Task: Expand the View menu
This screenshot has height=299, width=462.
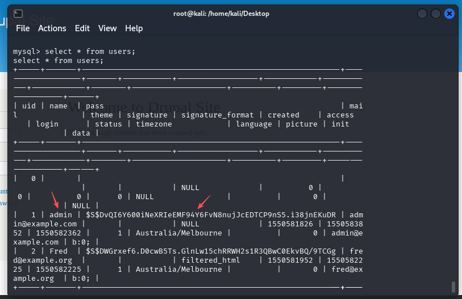Action: click(x=107, y=28)
